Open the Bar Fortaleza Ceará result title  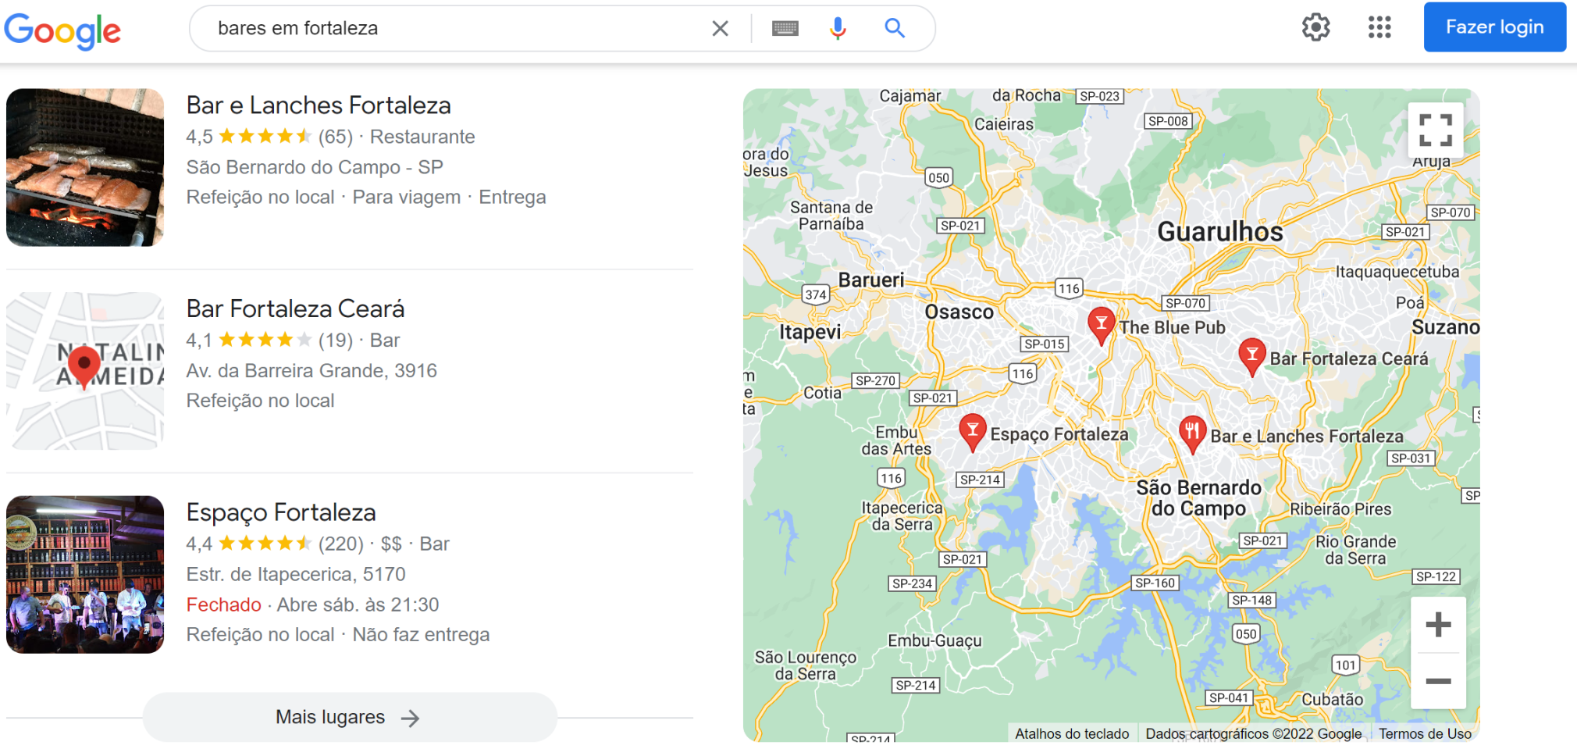(x=295, y=309)
